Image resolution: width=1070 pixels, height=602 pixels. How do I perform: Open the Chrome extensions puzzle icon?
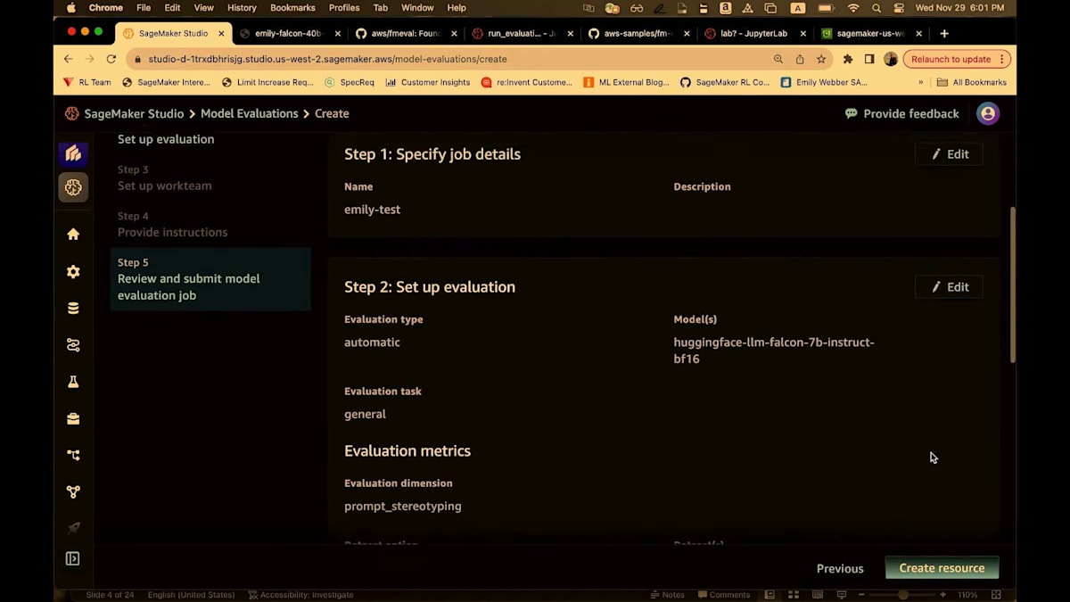(x=848, y=59)
